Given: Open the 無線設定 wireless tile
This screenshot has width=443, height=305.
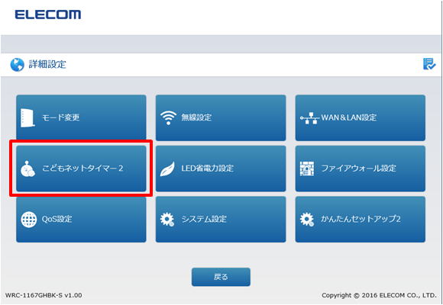Looking at the screenshot, I should (221, 117).
